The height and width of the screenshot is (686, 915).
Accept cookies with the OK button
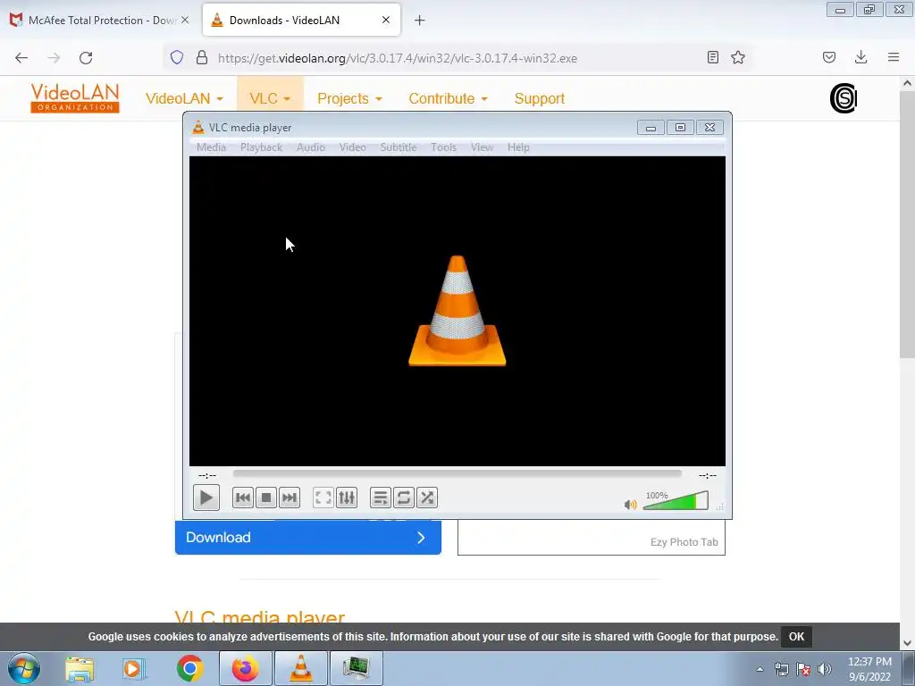click(796, 637)
